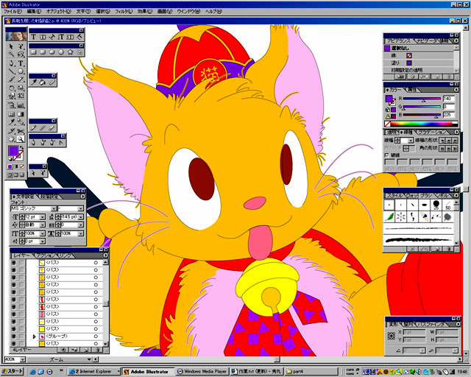Click the B channel slider
Viewport: 471px width, 377px height.
422,115
